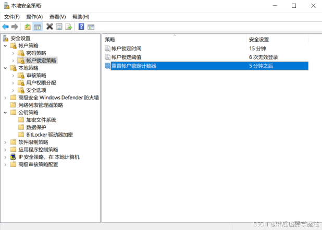Click the Forward arrow toolbar icon
This screenshot has height=230, width=322.
point(15,27)
